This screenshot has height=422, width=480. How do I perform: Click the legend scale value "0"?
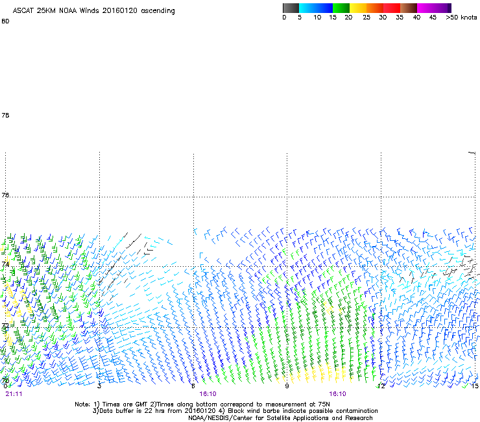284,18
